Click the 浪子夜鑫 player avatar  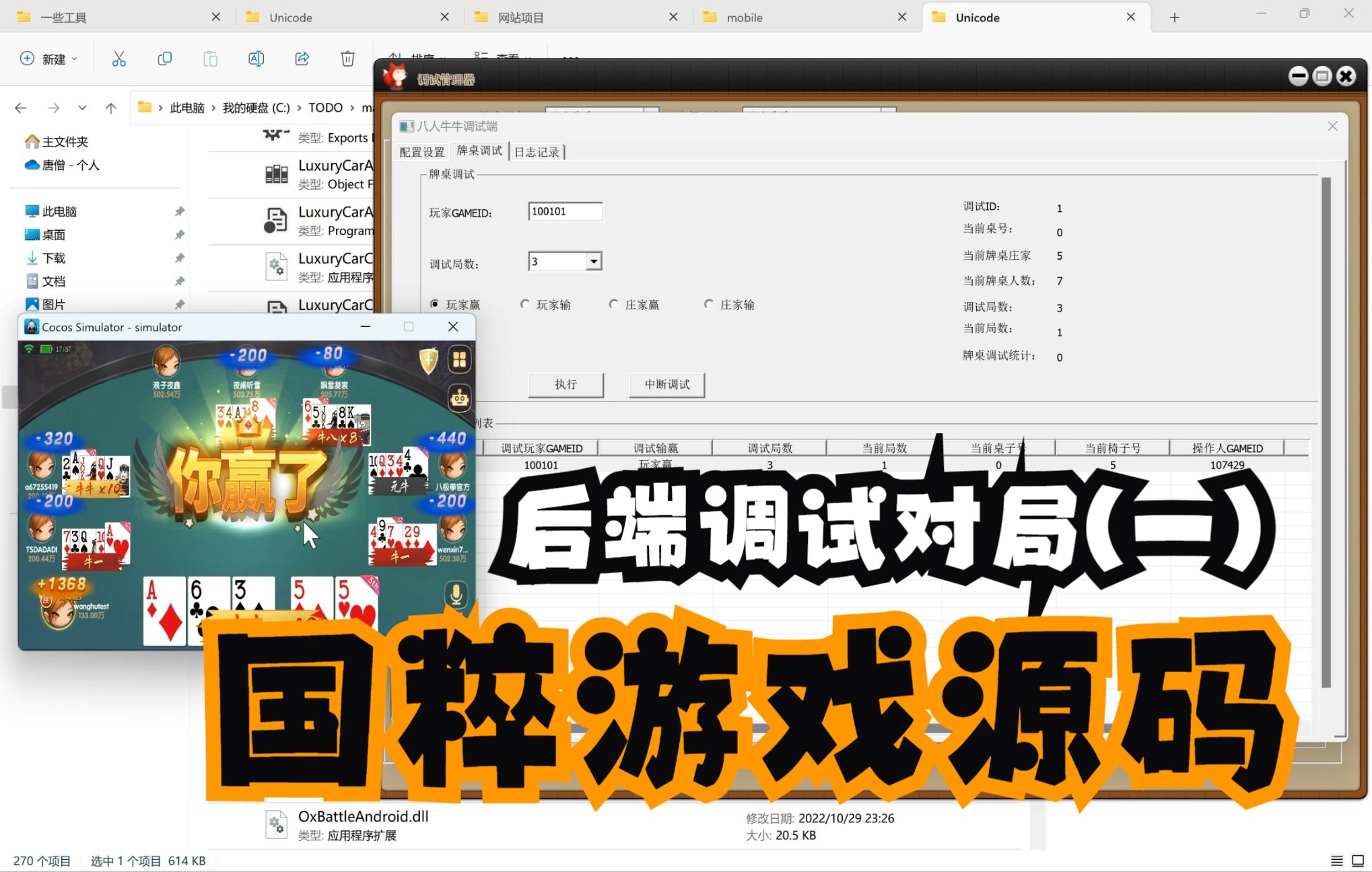pyautogui.click(x=166, y=363)
